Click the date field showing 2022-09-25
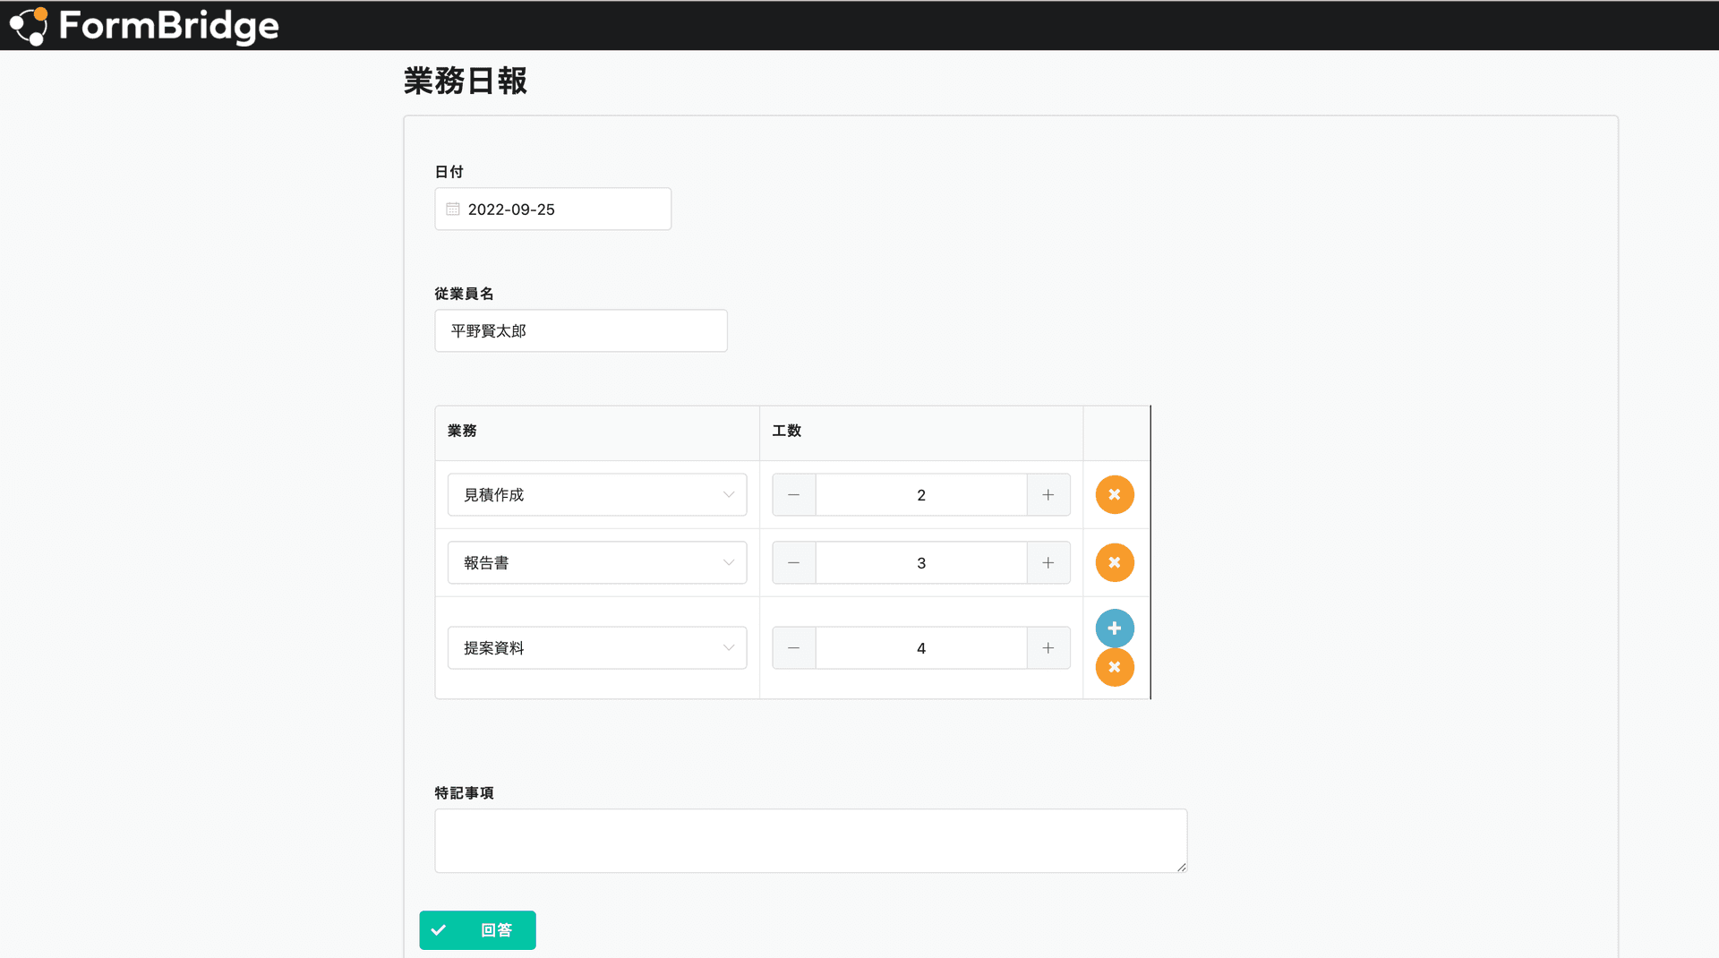 coord(553,209)
